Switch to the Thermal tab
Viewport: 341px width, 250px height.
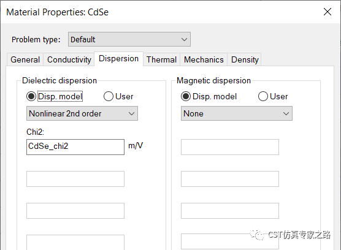pyautogui.click(x=161, y=59)
